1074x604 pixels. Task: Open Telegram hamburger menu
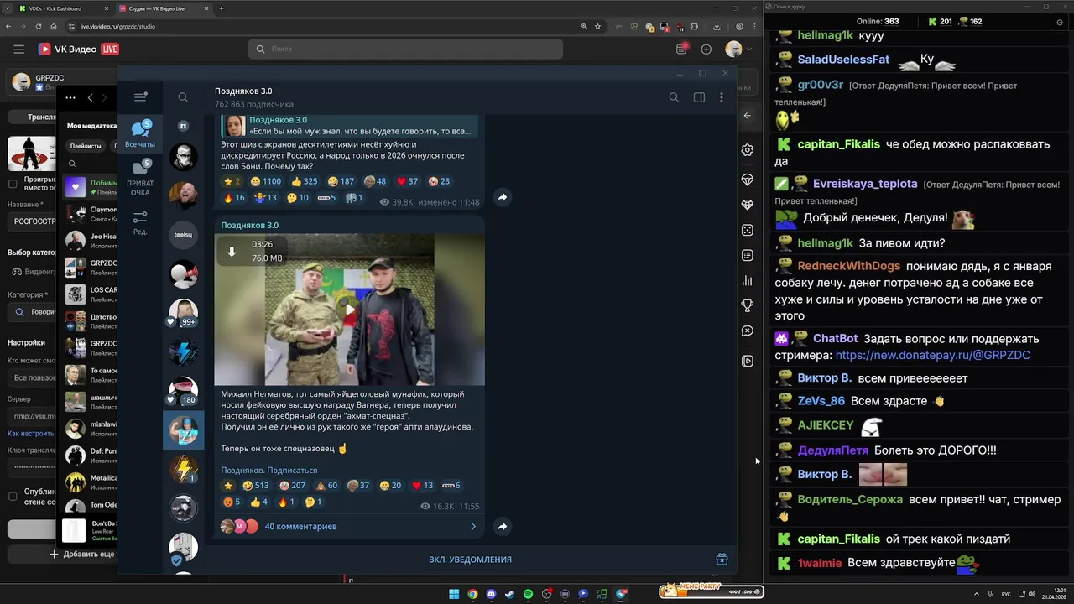point(140,97)
